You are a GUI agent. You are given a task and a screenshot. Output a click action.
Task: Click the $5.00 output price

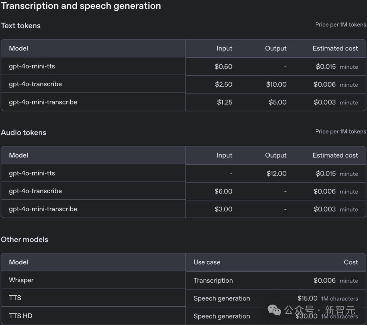point(277,102)
